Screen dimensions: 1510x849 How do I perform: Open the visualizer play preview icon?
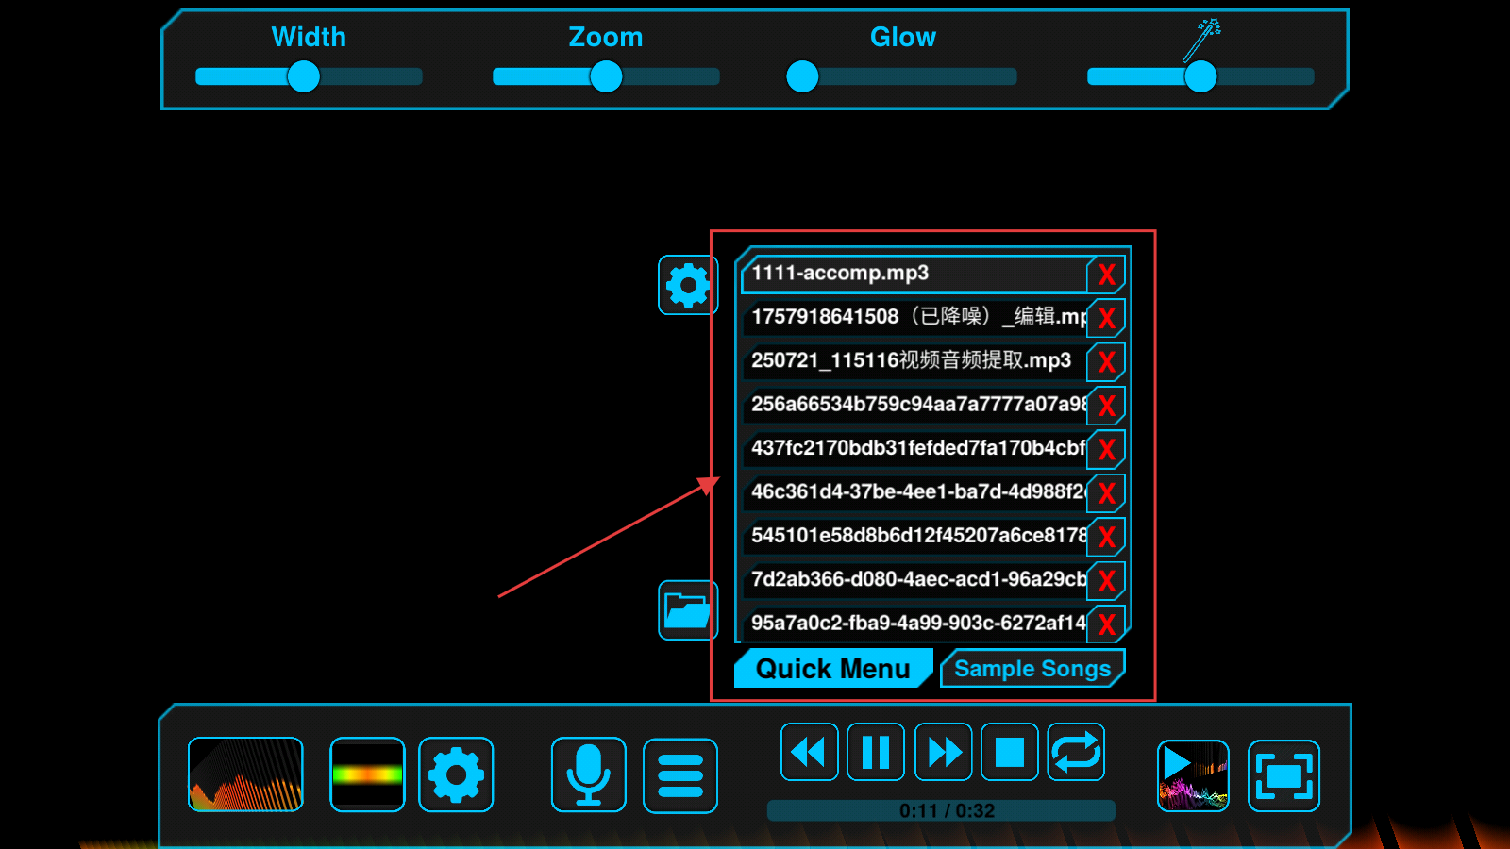1193,775
